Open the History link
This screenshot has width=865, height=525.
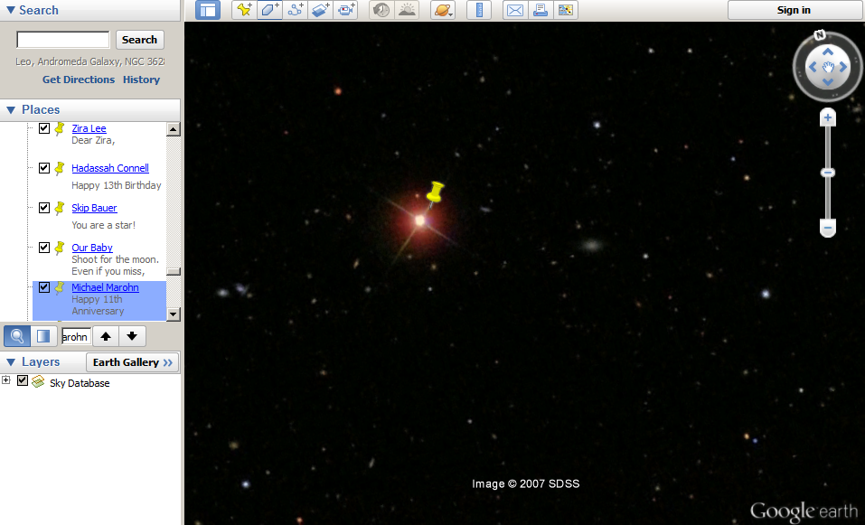pos(141,80)
